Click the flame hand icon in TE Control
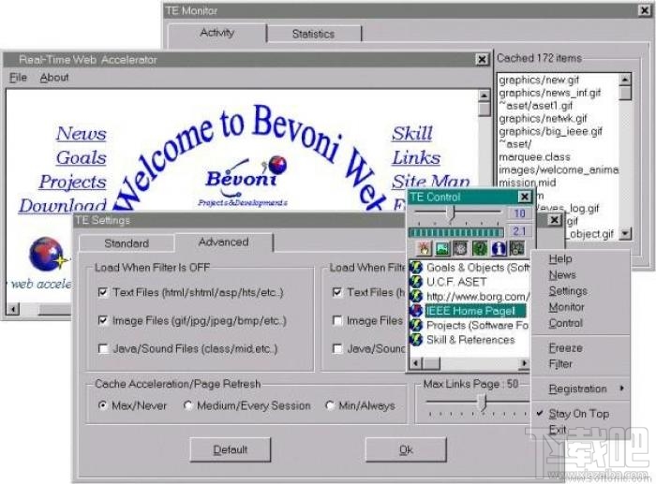Screen dimensions: 656x484 coord(424,248)
